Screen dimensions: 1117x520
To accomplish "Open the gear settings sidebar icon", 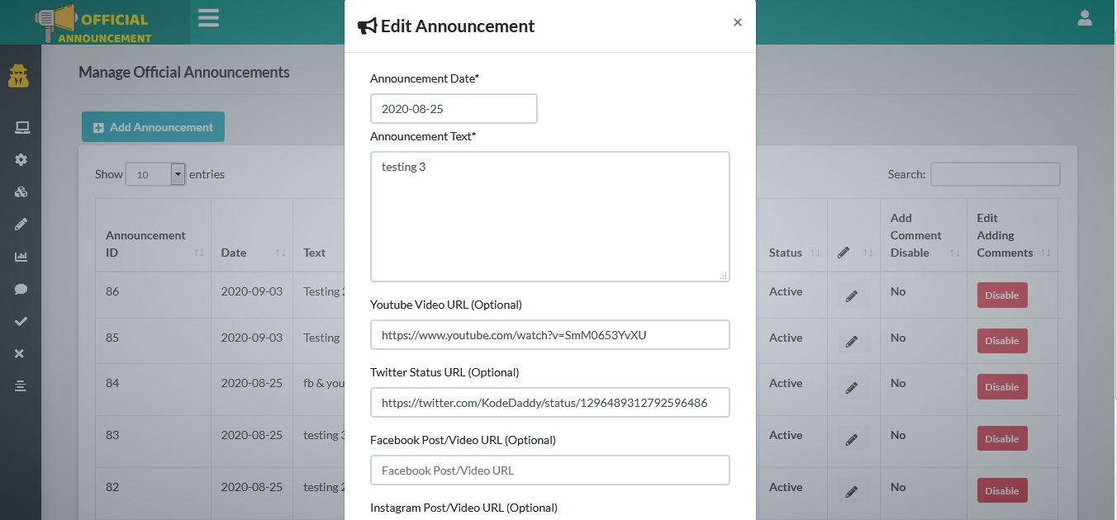I will coord(21,159).
